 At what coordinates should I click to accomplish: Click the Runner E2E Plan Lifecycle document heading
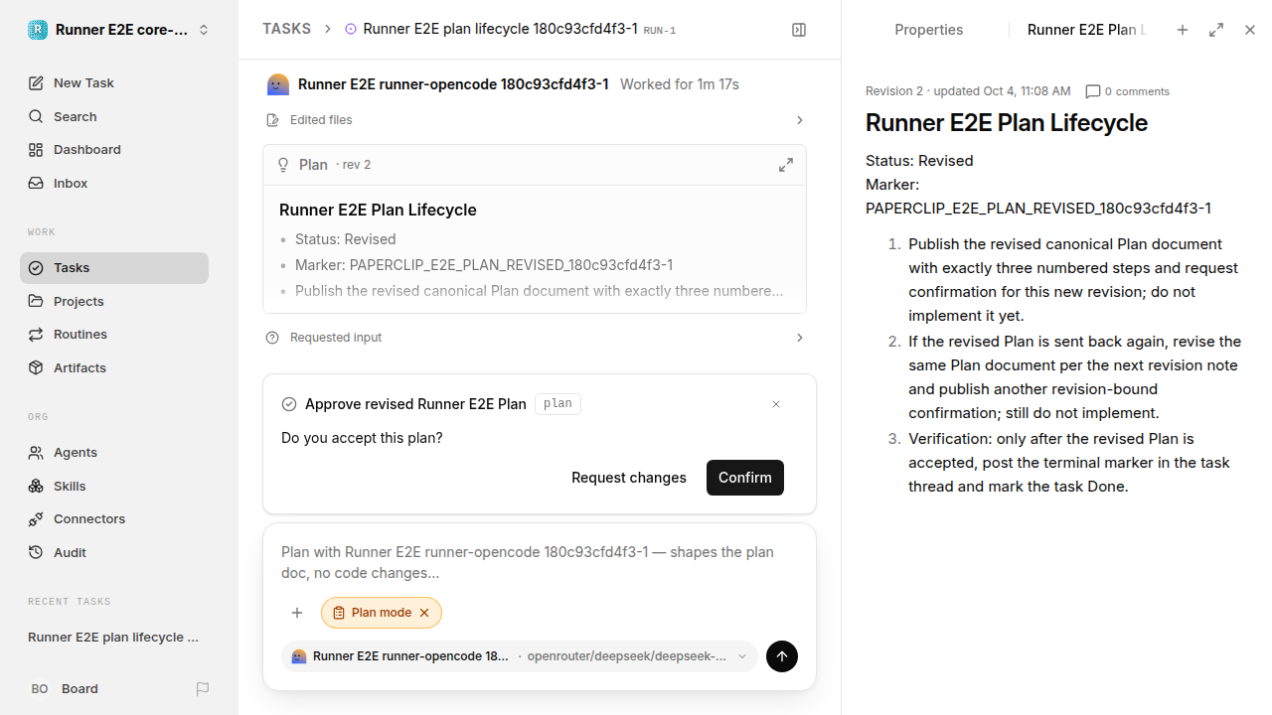coord(1007,123)
